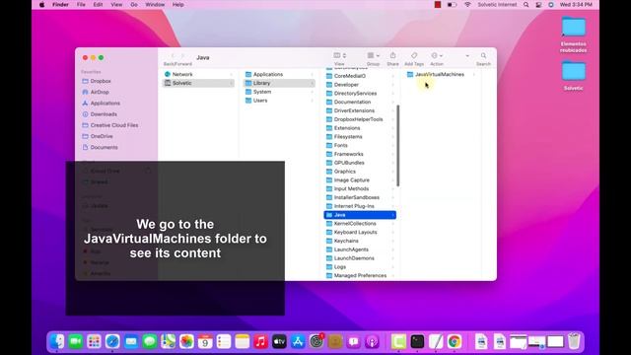Open Safari from the Dock
This screenshot has height=355, width=631.
click(x=112, y=341)
